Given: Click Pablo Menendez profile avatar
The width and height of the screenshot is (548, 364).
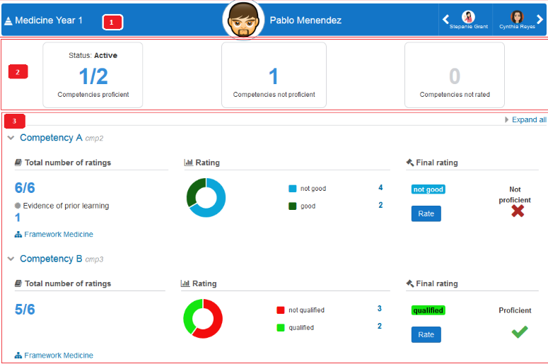Looking at the screenshot, I should [243, 19].
